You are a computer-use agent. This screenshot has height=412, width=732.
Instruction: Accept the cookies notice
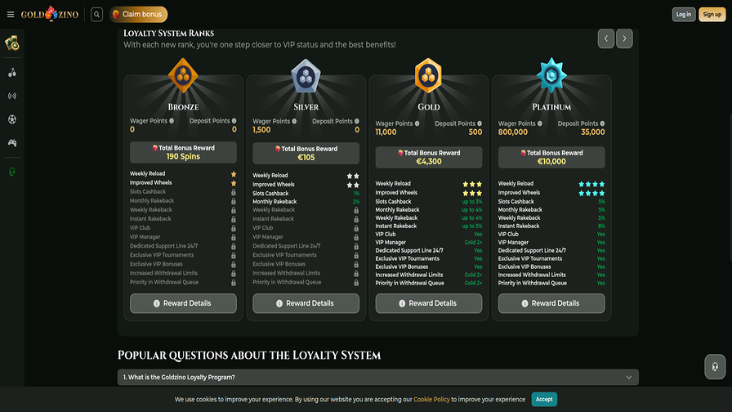[x=544, y=399]
